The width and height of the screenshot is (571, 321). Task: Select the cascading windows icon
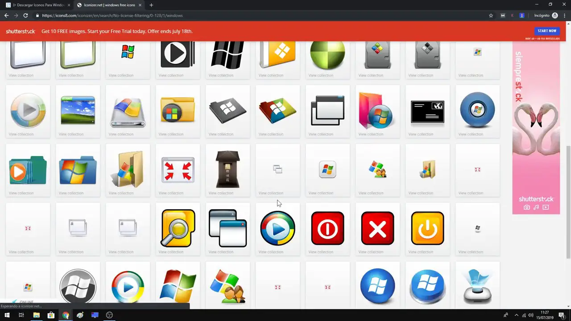(x=228, y=228)
